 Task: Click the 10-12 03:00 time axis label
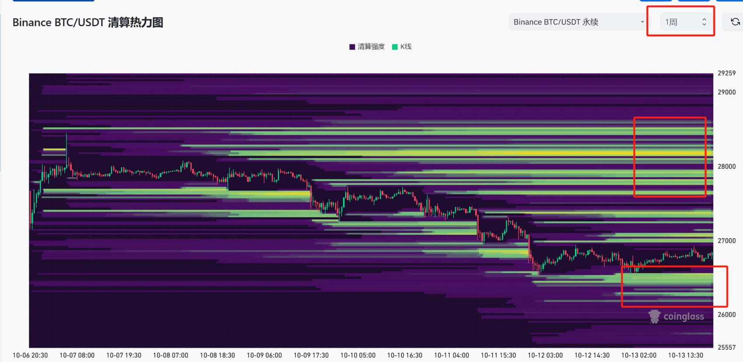tap(545, 355)
